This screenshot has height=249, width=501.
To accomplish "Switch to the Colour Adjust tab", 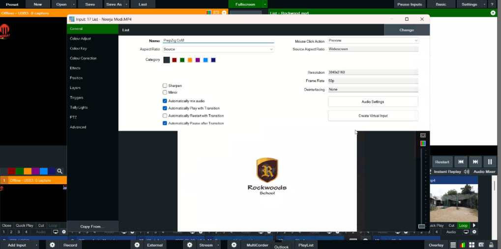I will (x=92, y=39).
